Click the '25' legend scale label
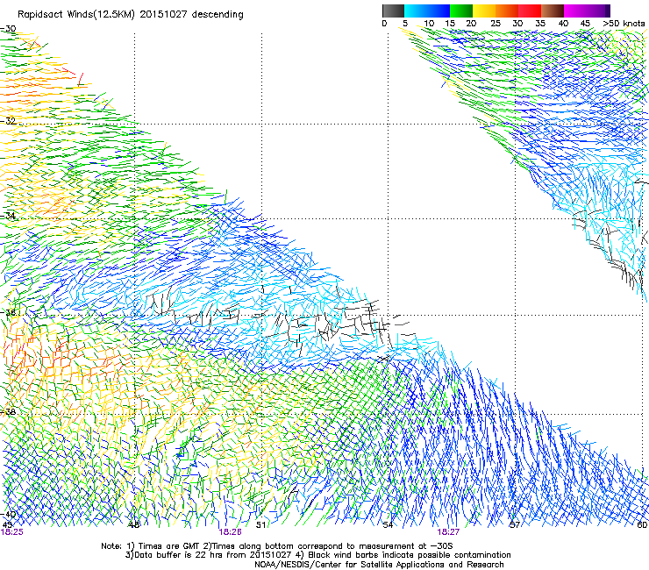Screen dimensions: 649x570 click(x=496, y=24)
